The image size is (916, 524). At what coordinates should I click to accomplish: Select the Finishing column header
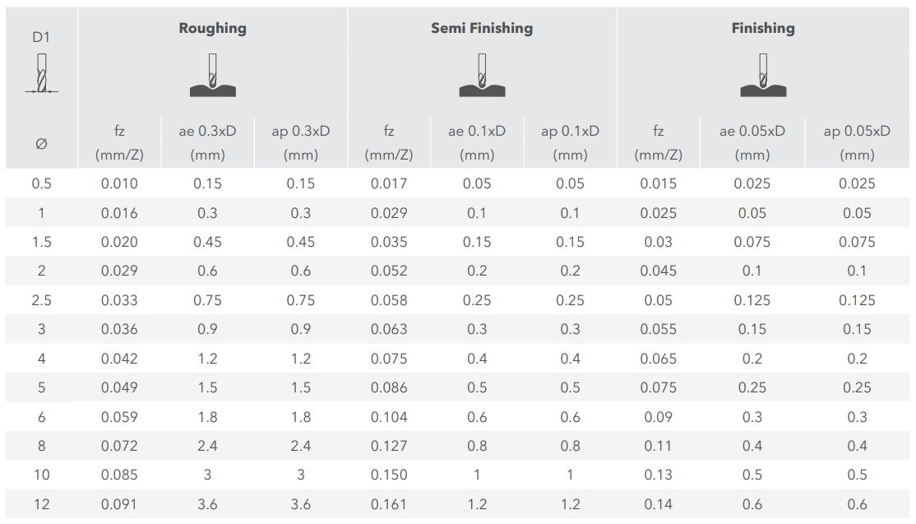(x=763, y=28)
